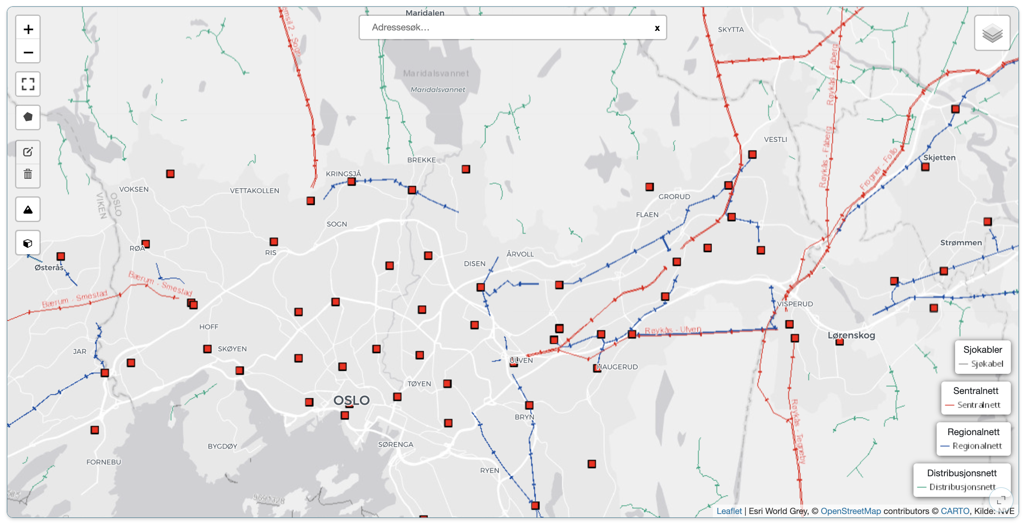Activate the edit layers tool
Image resolution: width=1025 pixels, height=523 pixels.
coord(28,152)
